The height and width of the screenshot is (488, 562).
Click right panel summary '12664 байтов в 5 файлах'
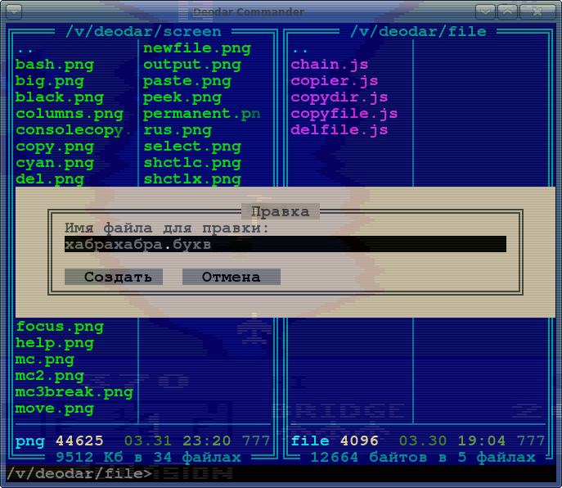(x=423, y=458)
